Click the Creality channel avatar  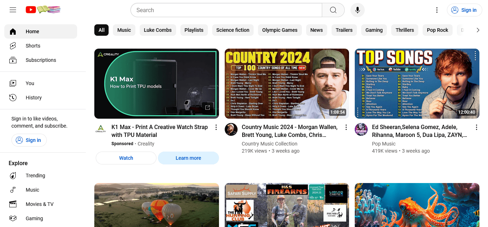(x=101, y=129)
